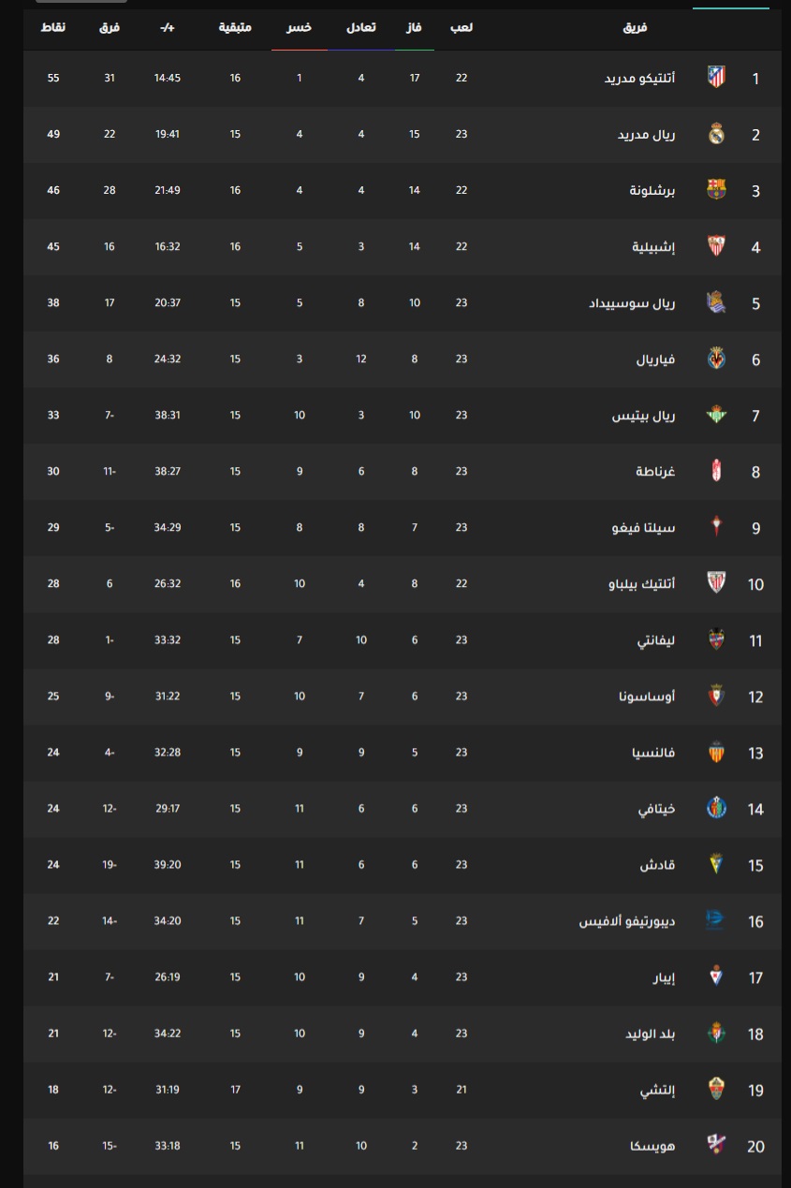Click the Sevilla crest in row 4
This screenshot has height=1188, width=791.
[x=716, y=246]
